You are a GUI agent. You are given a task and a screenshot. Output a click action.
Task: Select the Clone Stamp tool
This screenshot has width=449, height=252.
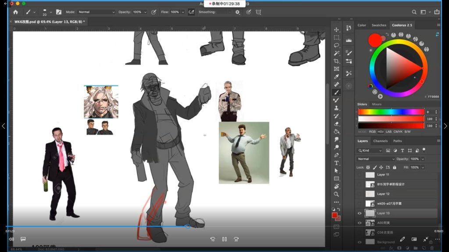coord(336,108)
